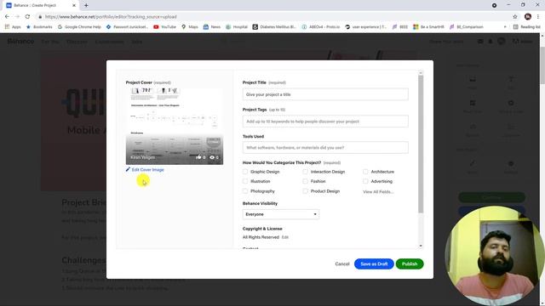Check the Advertising category
This screenshot has height=306, width=545.
pos(365,181)
